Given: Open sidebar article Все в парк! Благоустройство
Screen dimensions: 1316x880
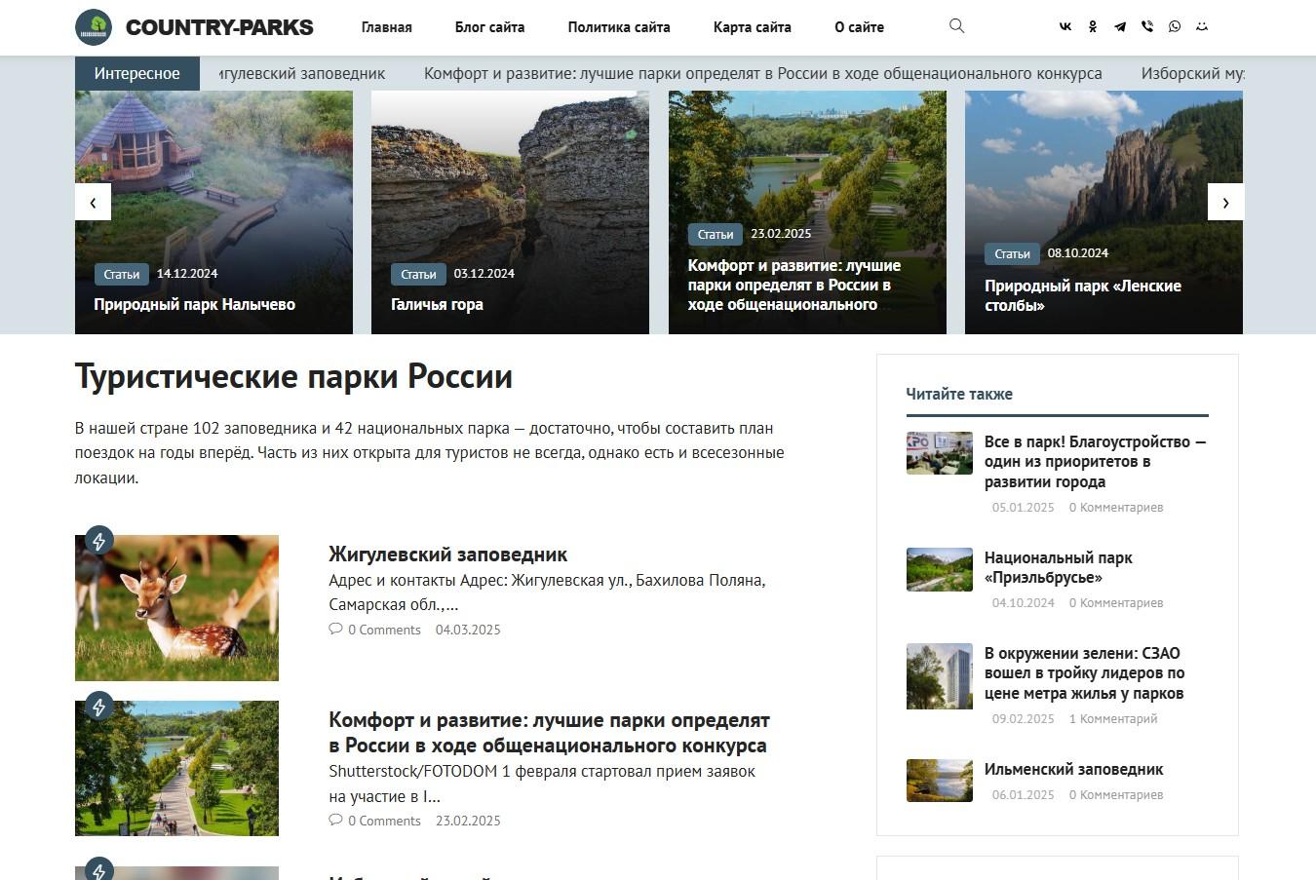Looking at the screenshot, I should [1096, 462].
